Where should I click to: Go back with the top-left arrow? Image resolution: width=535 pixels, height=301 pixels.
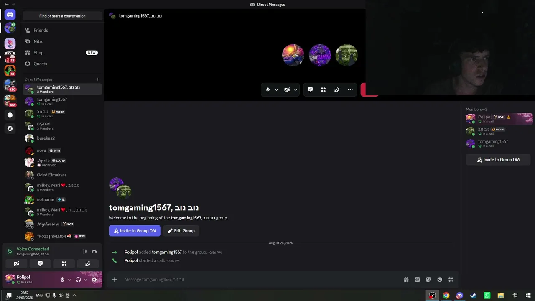point(6,4)
